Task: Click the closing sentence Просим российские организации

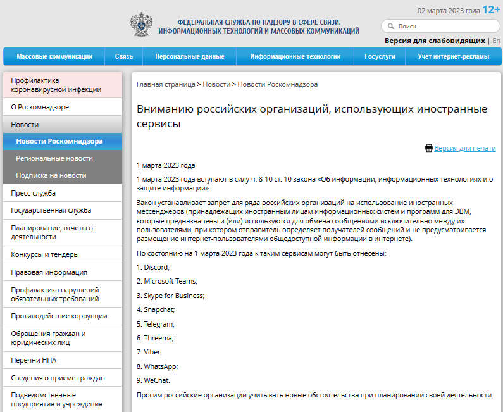Action: (x=314, y=395)
